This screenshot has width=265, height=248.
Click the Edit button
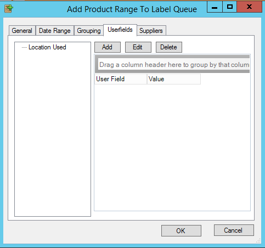click(x=138, y=47)
